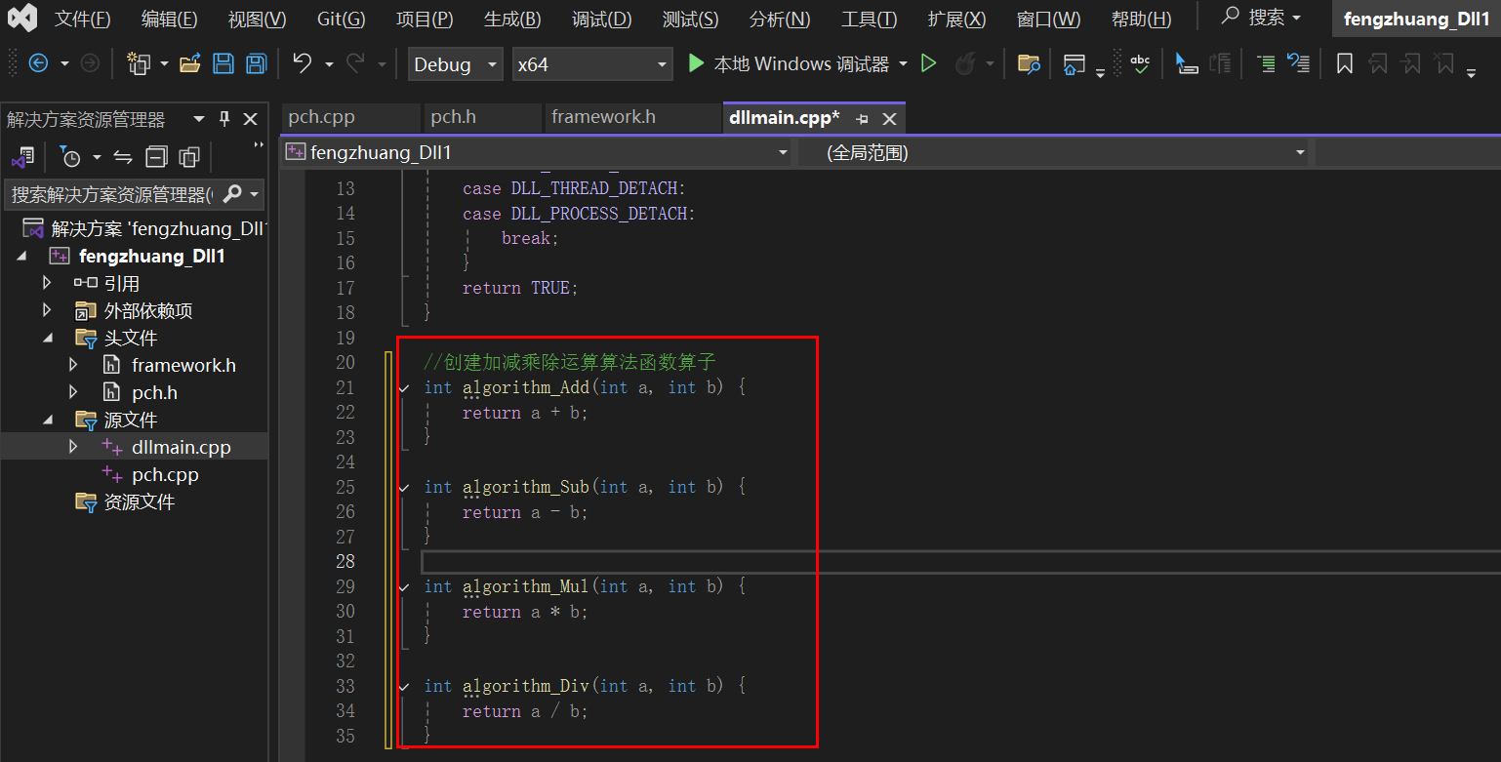Toggle a bookmark on the current line
Image resolution: width=1501 pixels, height=762 pixels.
[1344, 64]
